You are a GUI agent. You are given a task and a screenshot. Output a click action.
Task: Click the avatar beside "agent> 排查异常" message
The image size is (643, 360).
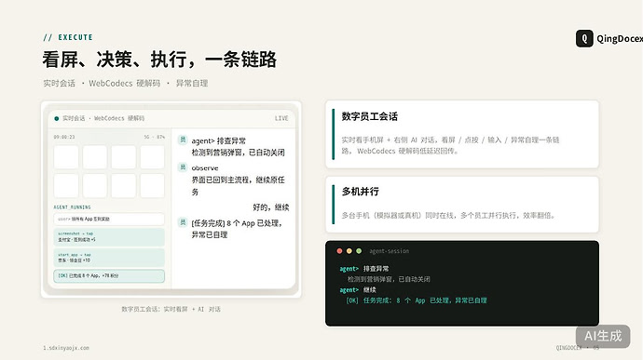click(x=183, y=140)
